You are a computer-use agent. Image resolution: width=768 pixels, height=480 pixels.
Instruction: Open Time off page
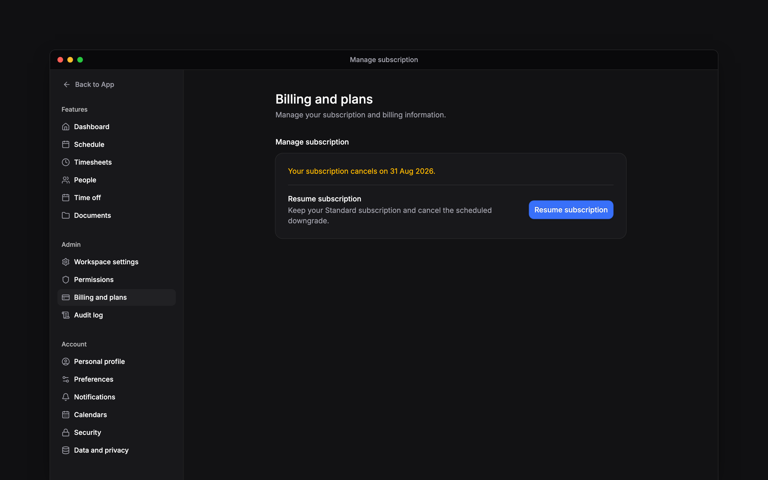point(116,198)
